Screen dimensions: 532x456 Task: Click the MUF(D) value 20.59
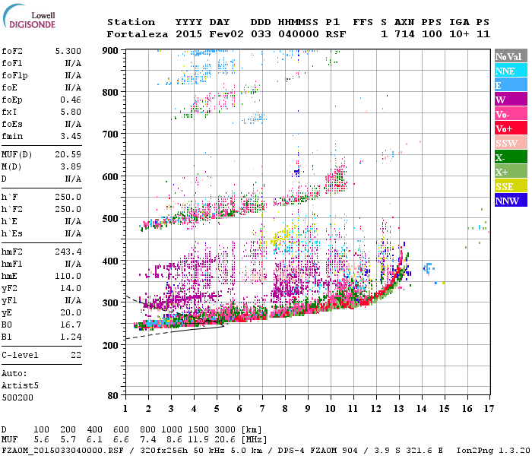tap(68, 154)
